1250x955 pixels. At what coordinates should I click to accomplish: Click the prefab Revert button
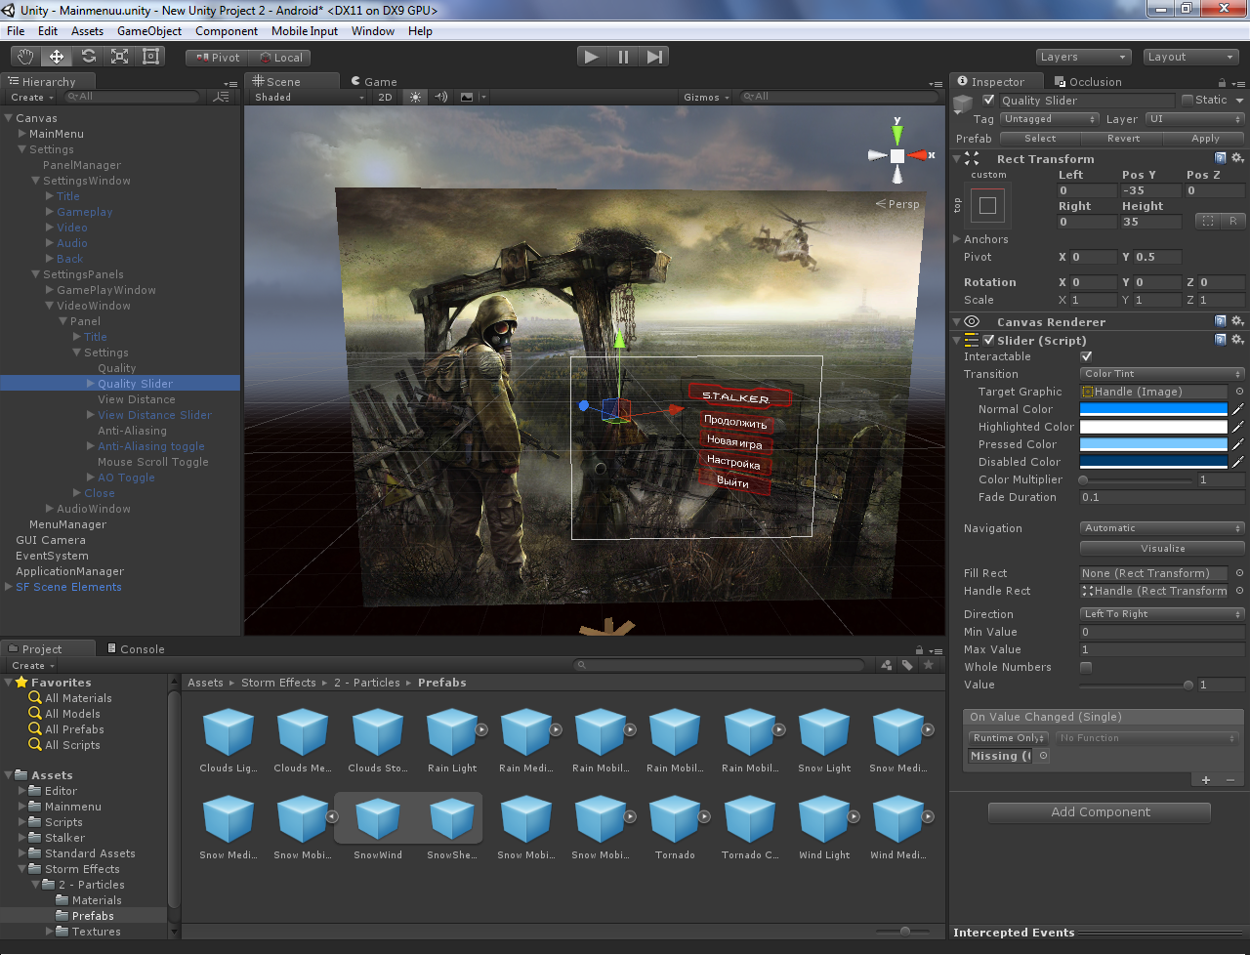point(1123,139)
